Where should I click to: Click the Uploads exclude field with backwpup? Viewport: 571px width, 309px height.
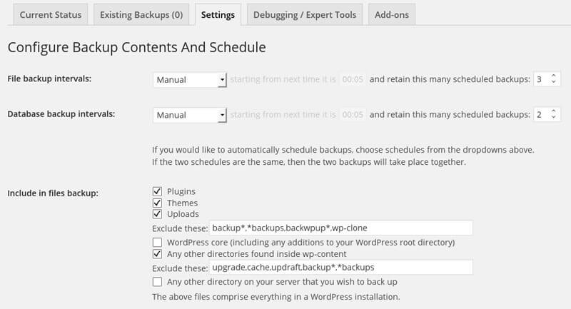tap(341, 228)
